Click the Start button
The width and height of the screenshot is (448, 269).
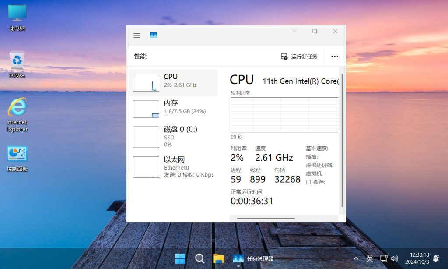tap(180, 258)
